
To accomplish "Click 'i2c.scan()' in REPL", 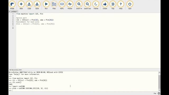I will point(17,82).
